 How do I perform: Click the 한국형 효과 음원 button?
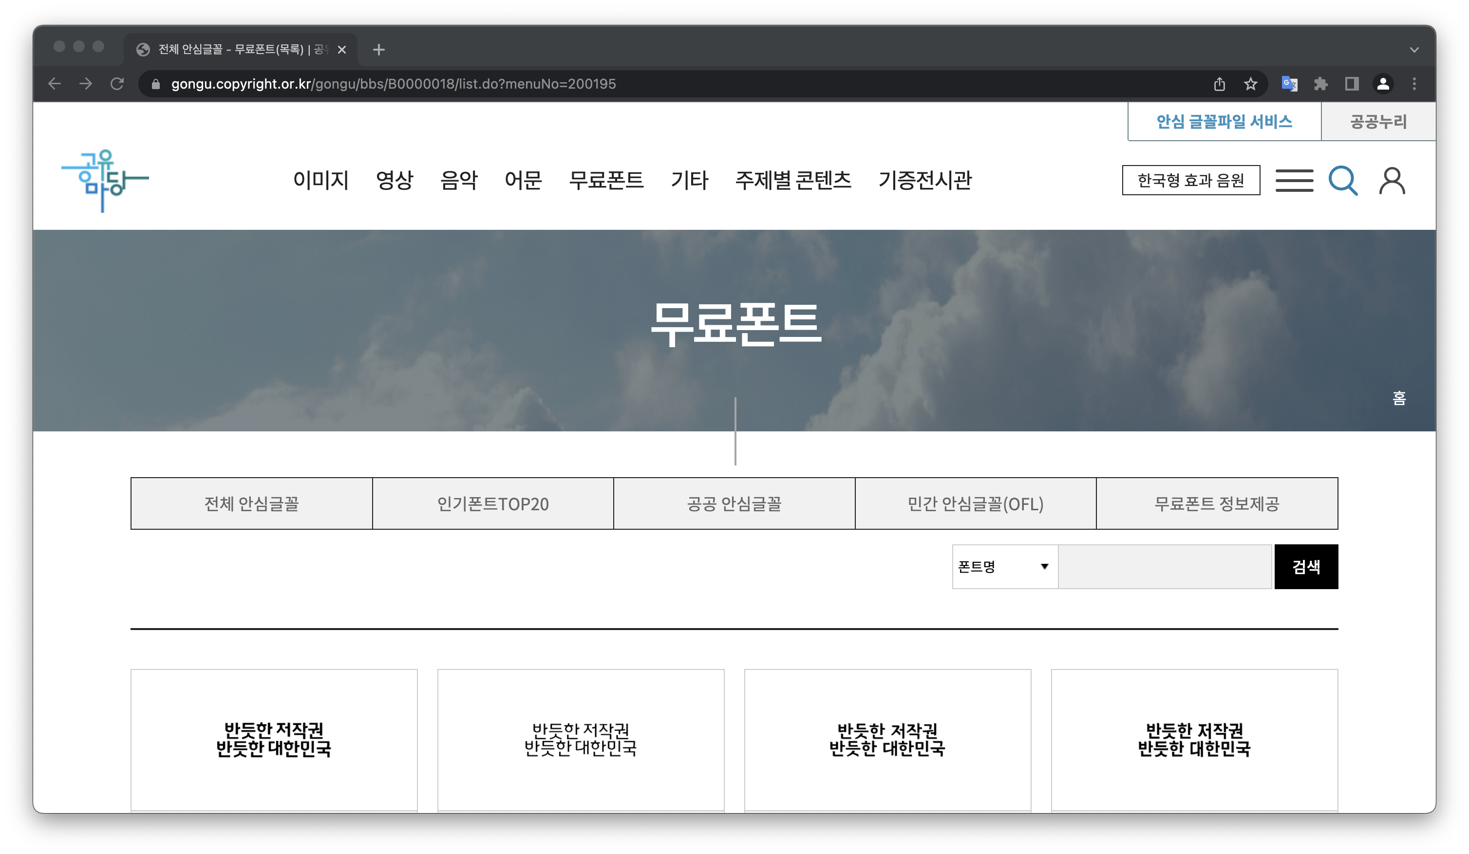coord(1190,180)
